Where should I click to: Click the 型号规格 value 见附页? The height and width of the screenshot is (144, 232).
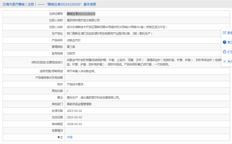(x=71, y=53)
